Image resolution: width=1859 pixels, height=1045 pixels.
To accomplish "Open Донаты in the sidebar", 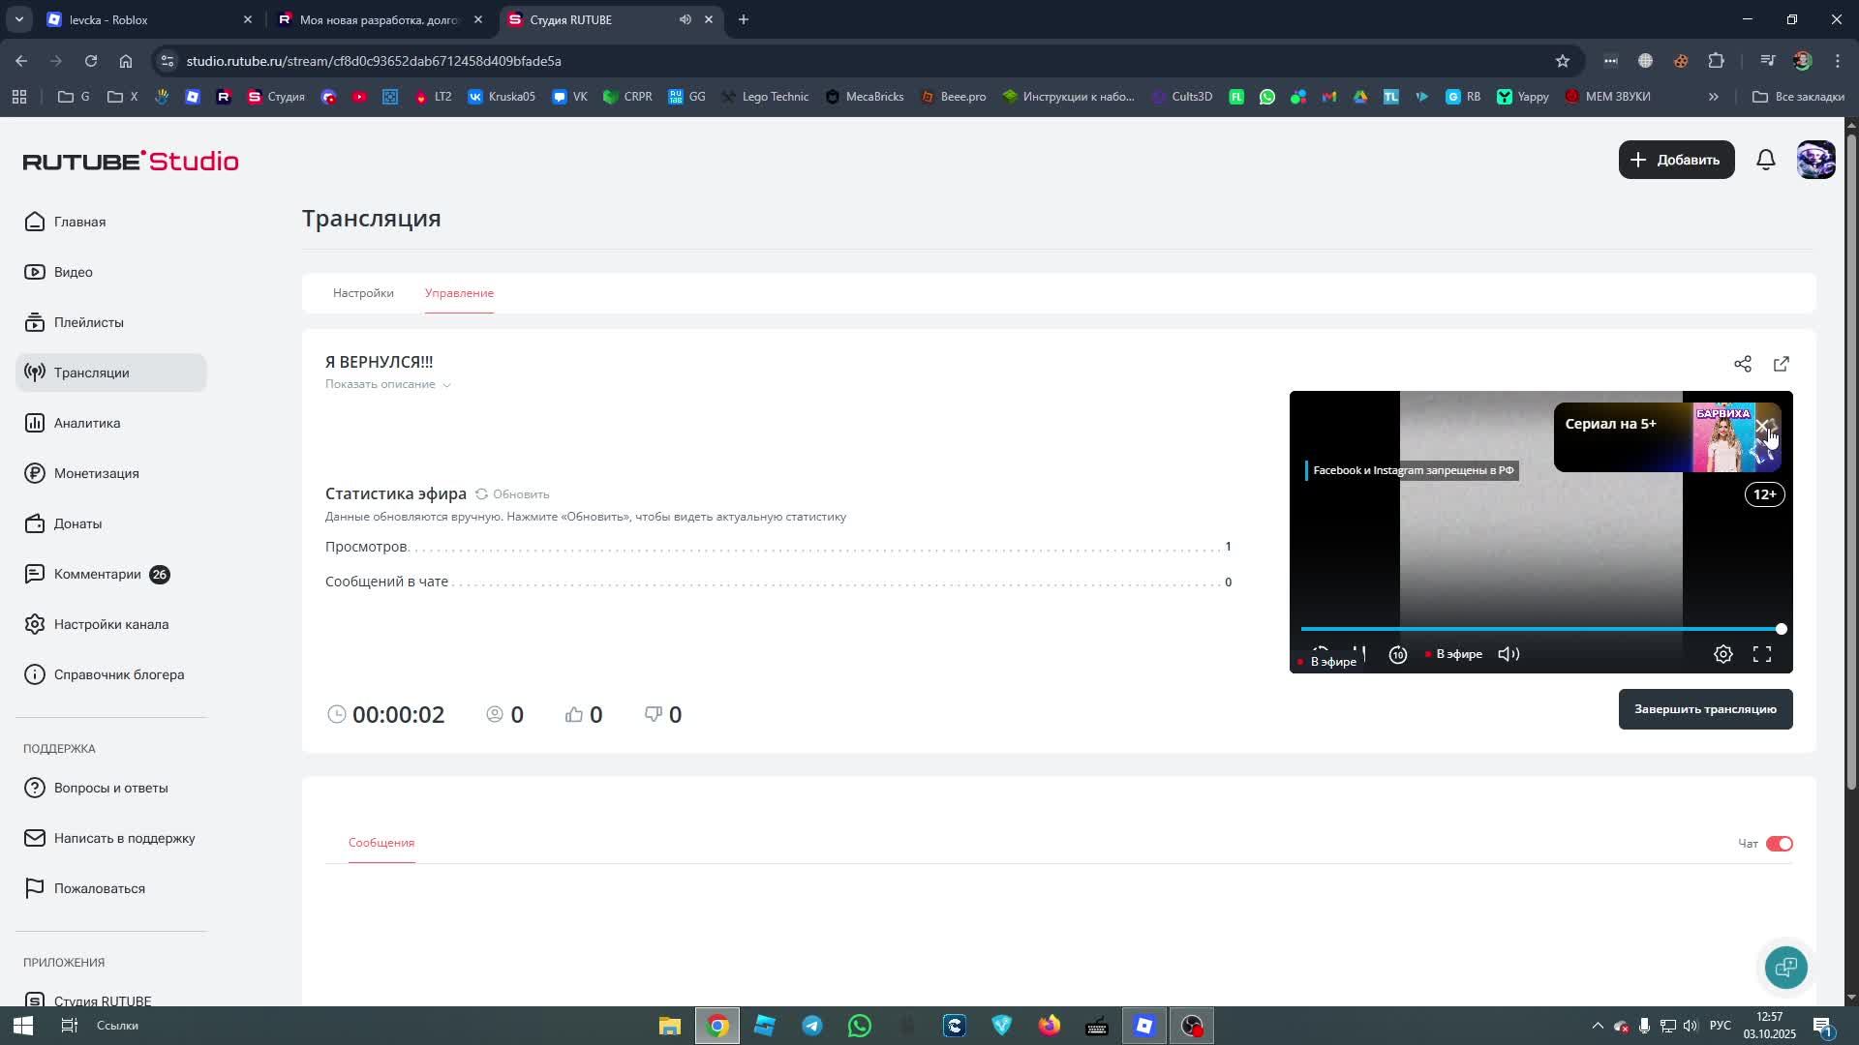I will (x=111, y=523).
